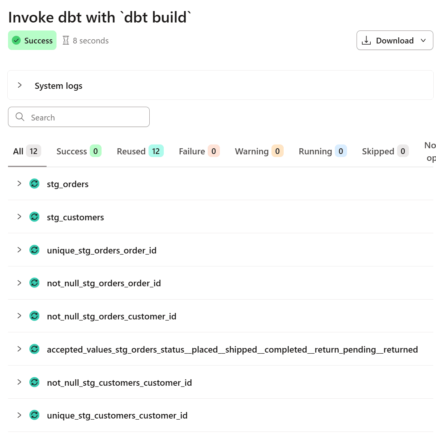Viewport: 436px width, 433px height.
Task: Switch to the Success tab
Action: point(79,151)
